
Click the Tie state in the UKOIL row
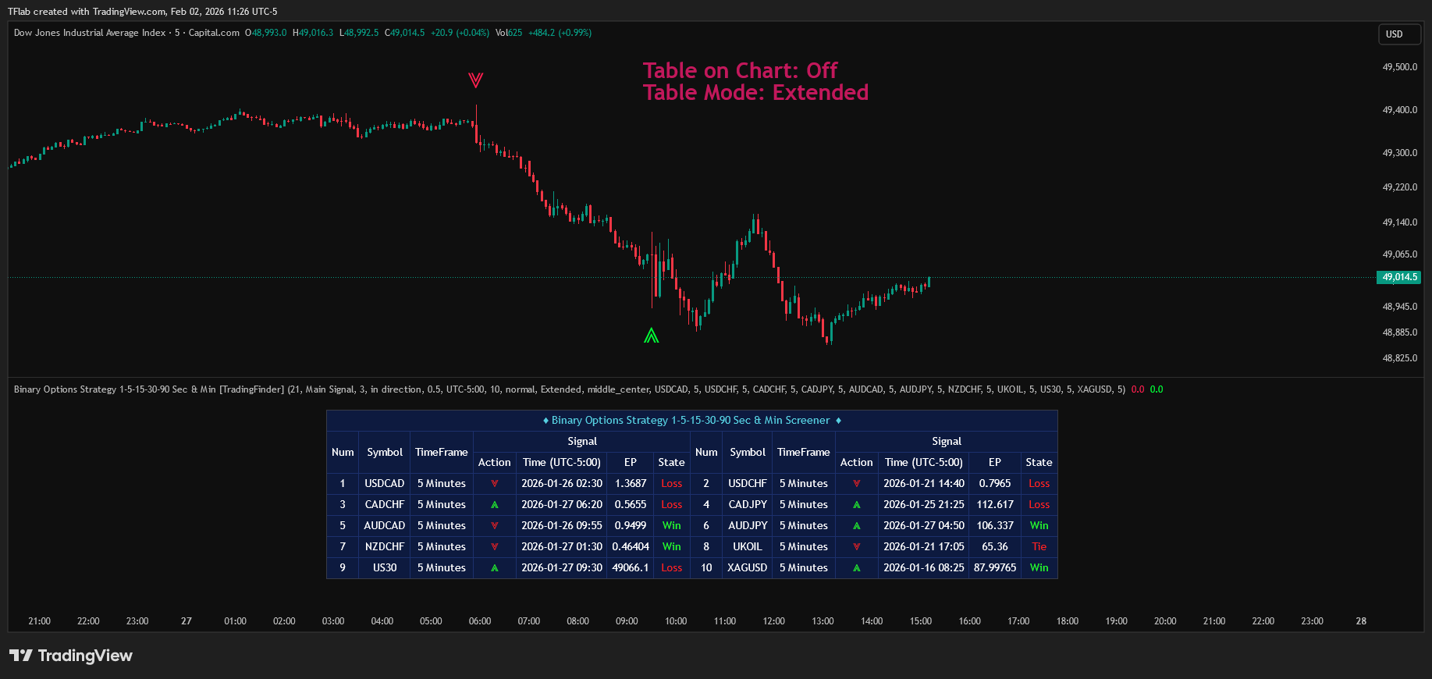[x=1039, y=547]
